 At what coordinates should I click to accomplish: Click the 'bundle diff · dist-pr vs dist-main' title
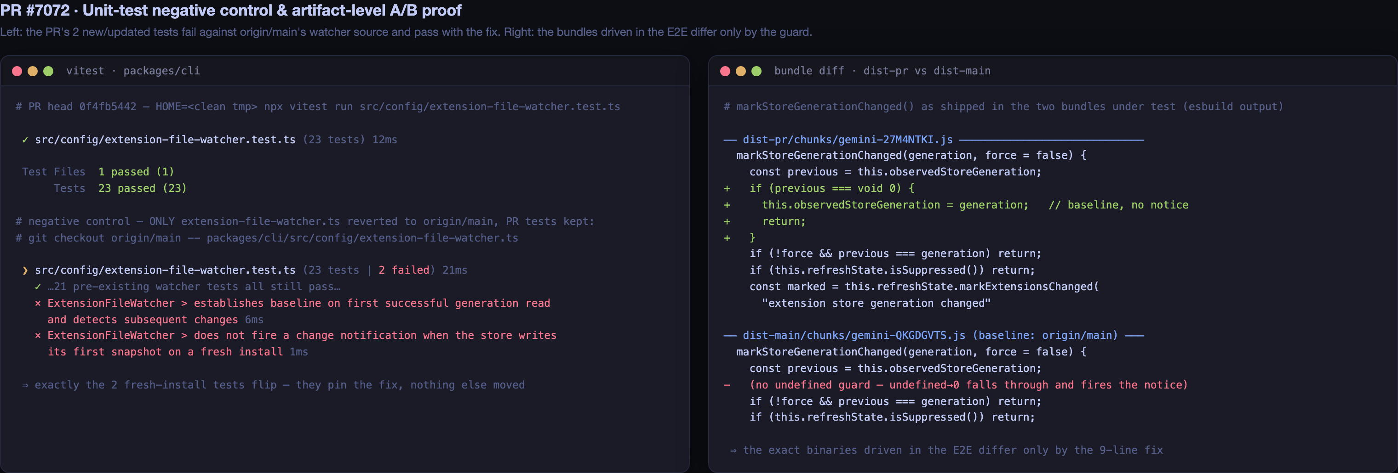point(882,71)
